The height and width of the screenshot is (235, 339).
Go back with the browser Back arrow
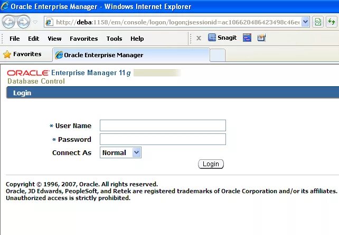tap(8, 22)
